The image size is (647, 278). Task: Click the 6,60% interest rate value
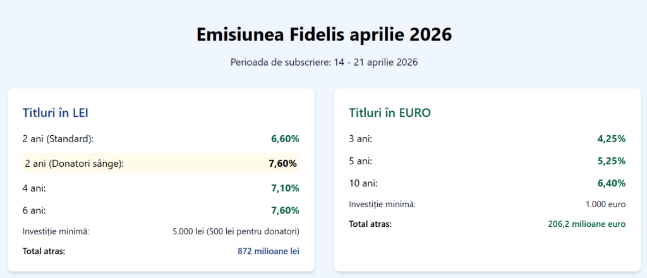pos(284,138)
